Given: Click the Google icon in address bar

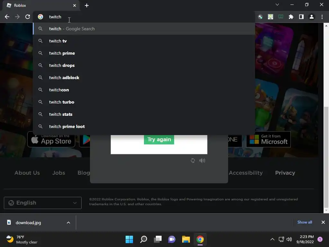Looking at the screenshot, I should (40, 17).
